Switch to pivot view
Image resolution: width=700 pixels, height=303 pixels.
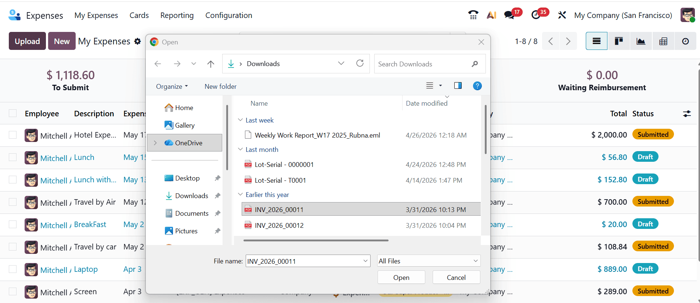[663, 41]
